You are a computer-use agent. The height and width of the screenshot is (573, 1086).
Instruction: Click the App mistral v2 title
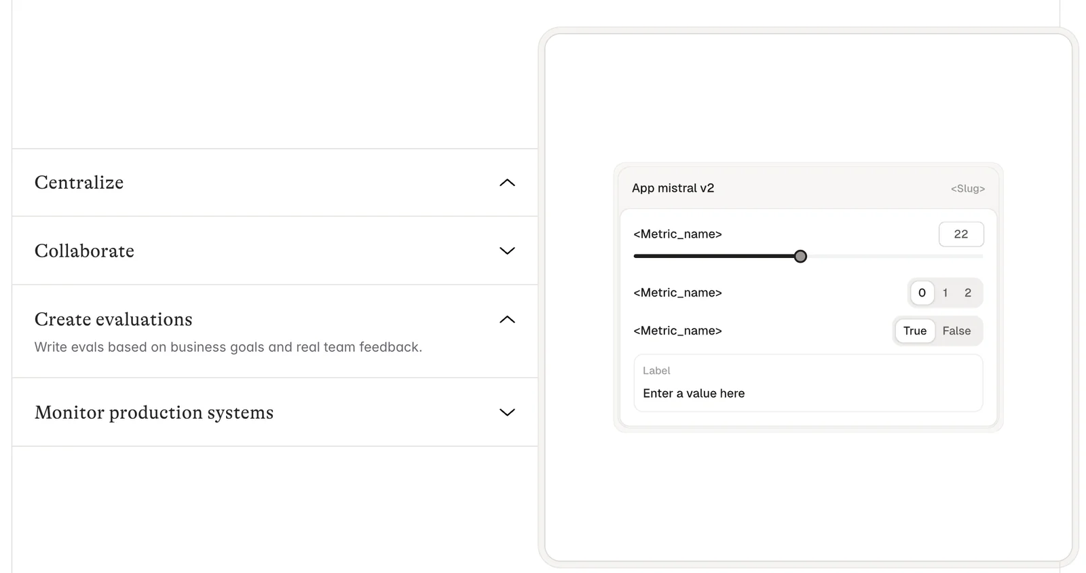tap(673, 188)
